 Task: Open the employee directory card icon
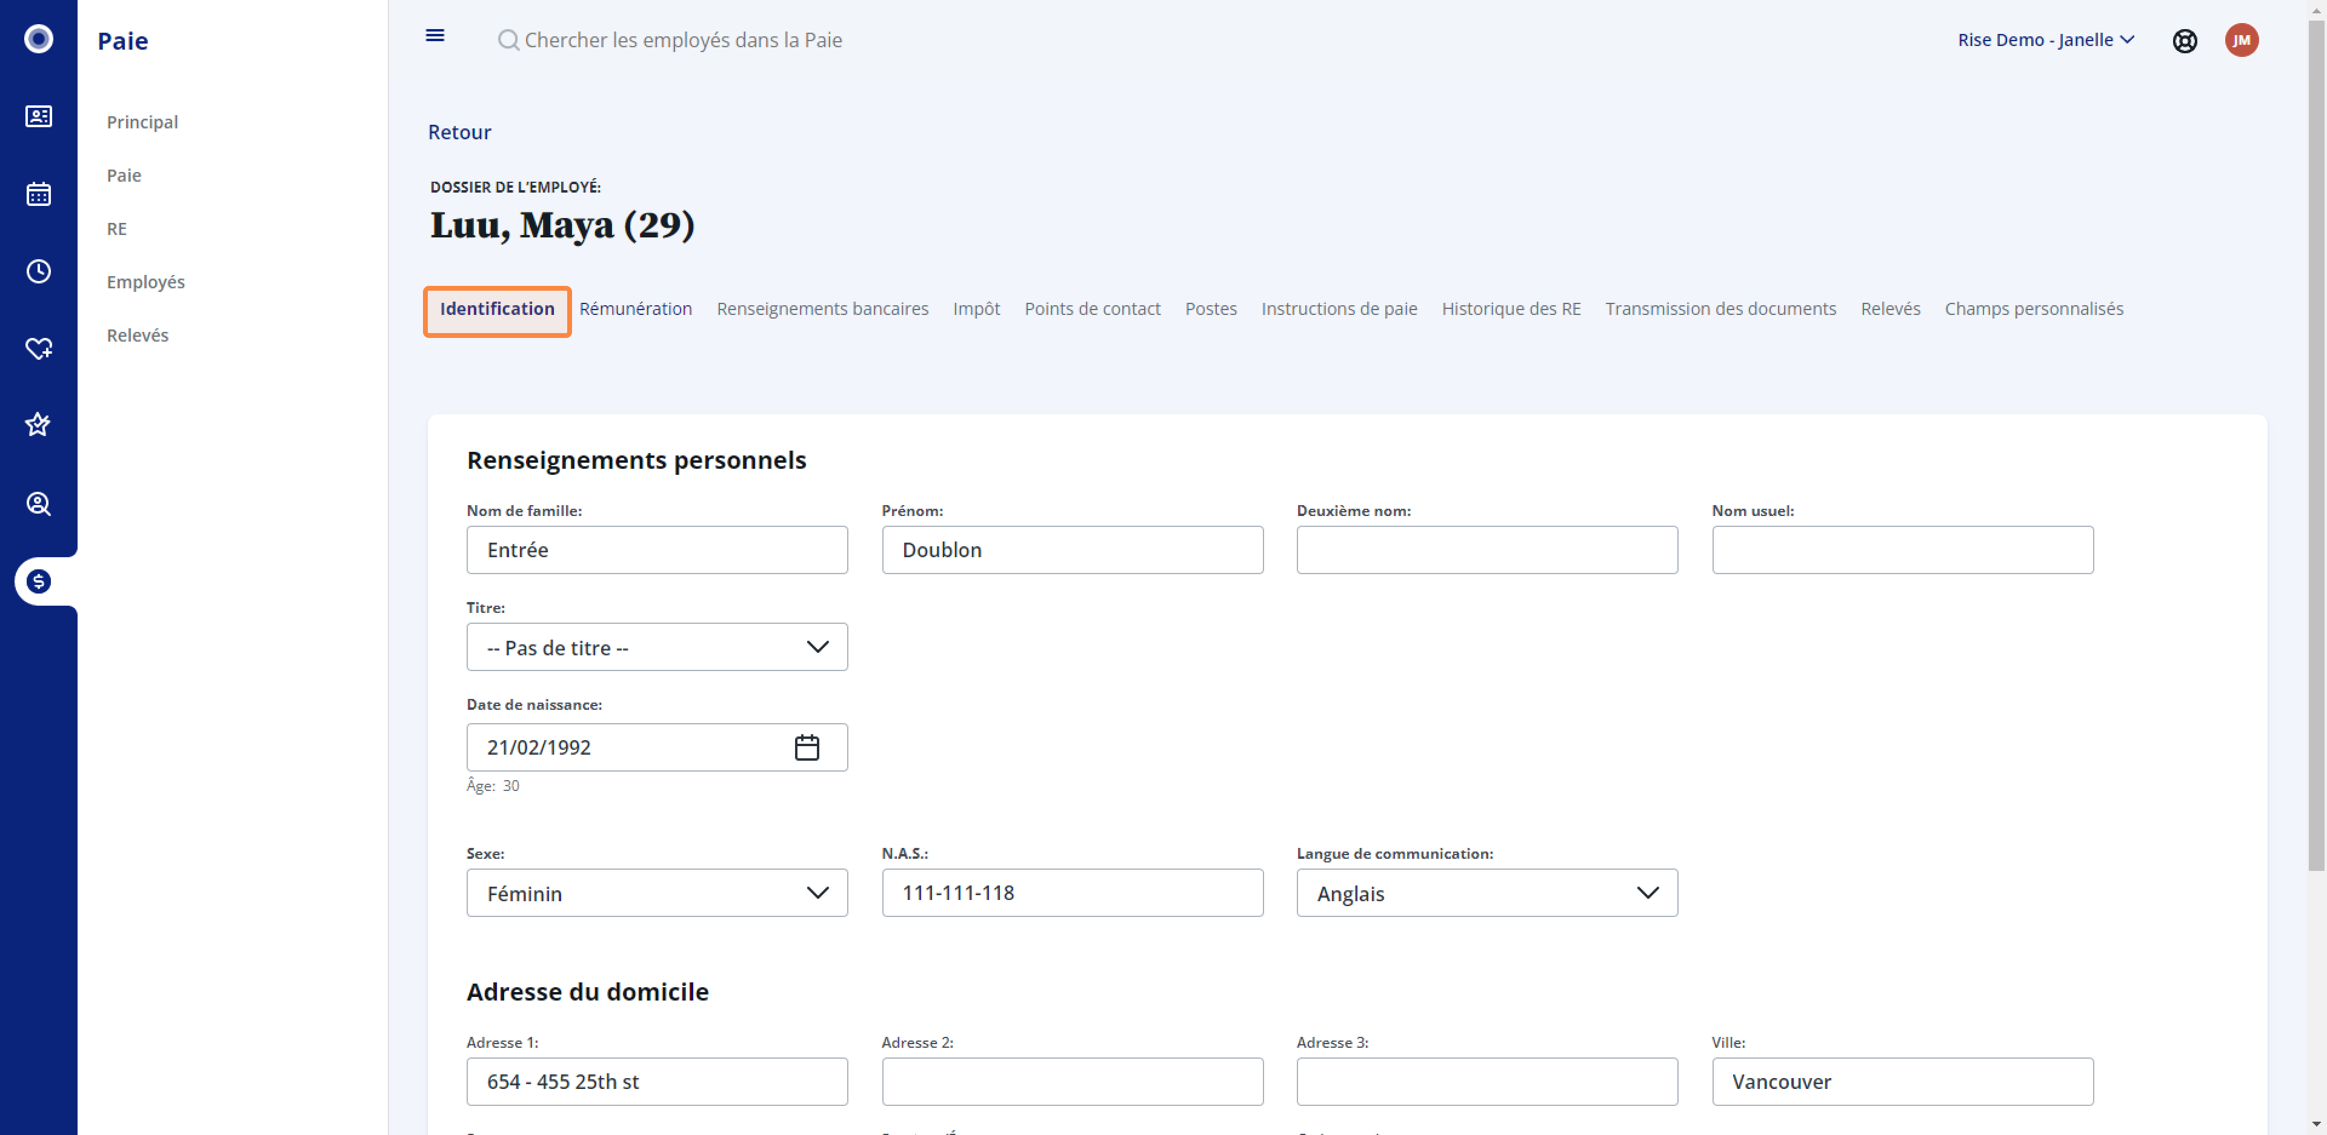coord(38,116)
